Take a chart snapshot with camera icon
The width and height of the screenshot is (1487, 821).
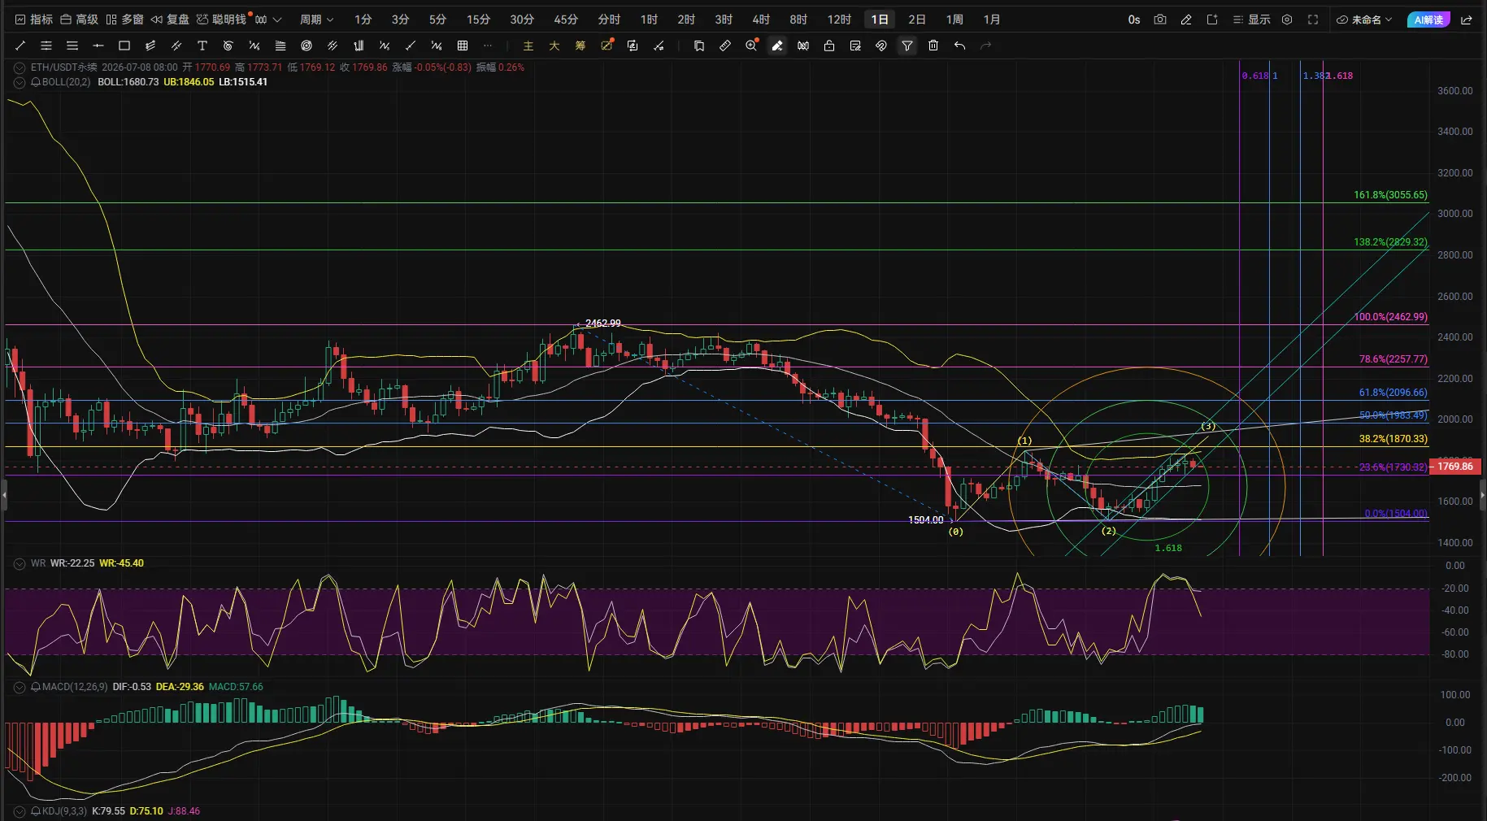point(1160,20)
